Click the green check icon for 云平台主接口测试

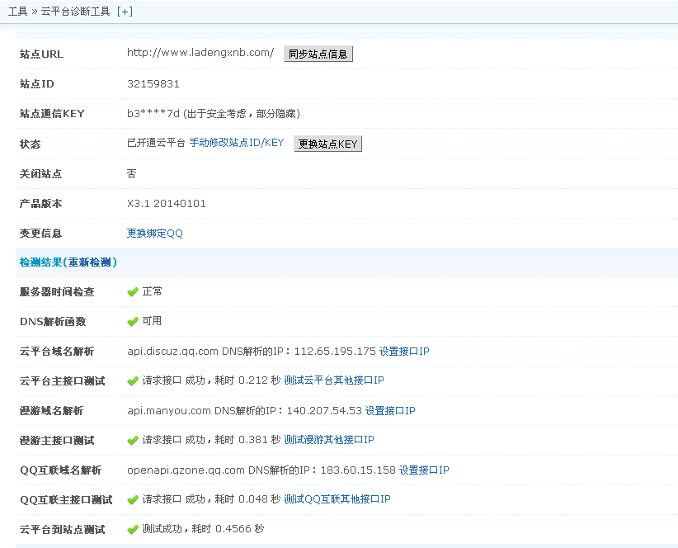click(x=133, y=381)
